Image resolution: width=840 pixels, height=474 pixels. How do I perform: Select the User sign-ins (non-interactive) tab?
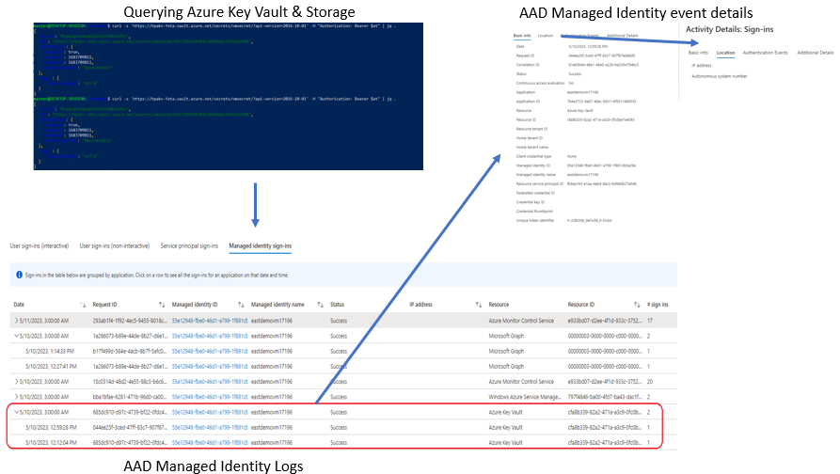pos(114,245)
